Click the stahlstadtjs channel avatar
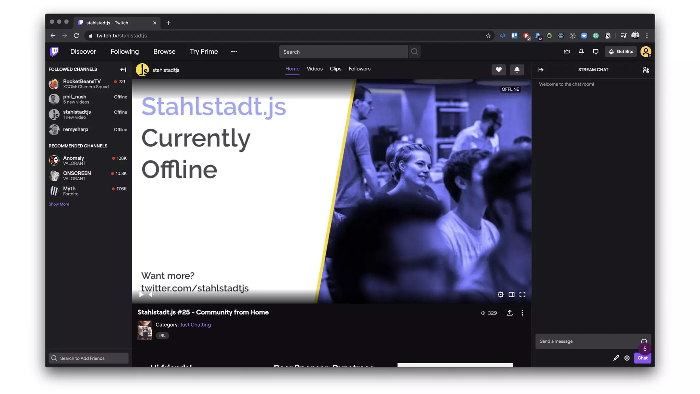Image resolution: width=700 pixels, height=394 pixels. (x=143, y=70)
